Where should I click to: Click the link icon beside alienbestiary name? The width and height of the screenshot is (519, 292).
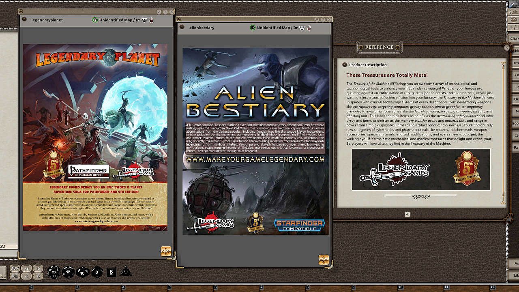click(182, 28)
